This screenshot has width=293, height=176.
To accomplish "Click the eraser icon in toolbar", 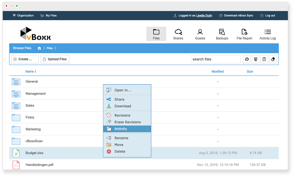I will (273, 59).
